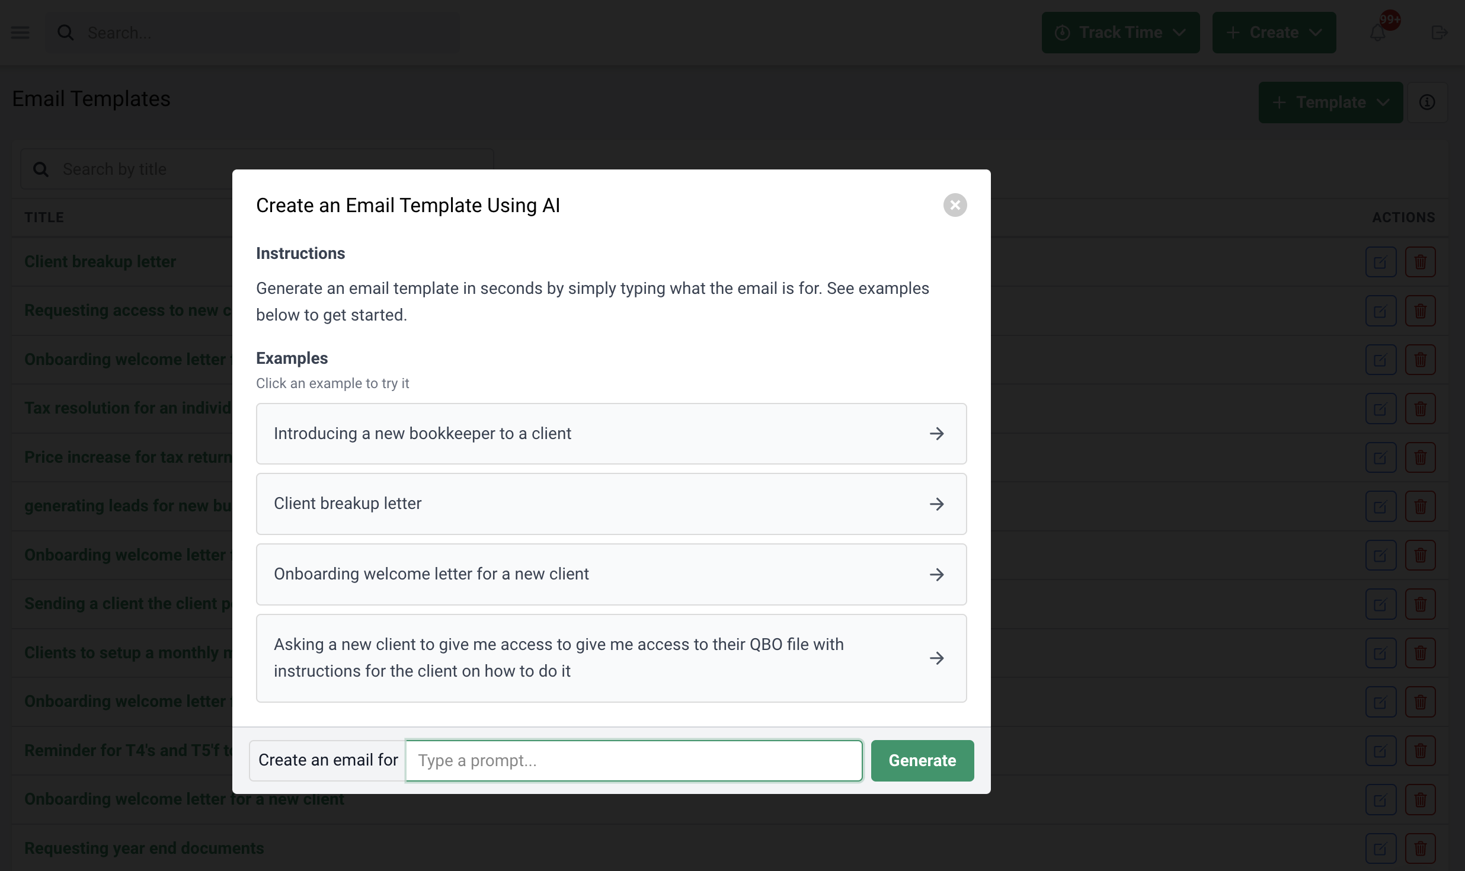The width and height of the screenshot is (1465, 871).
Task: Open Reminder for T4's and T5's template
Action: tap(128, 751)
